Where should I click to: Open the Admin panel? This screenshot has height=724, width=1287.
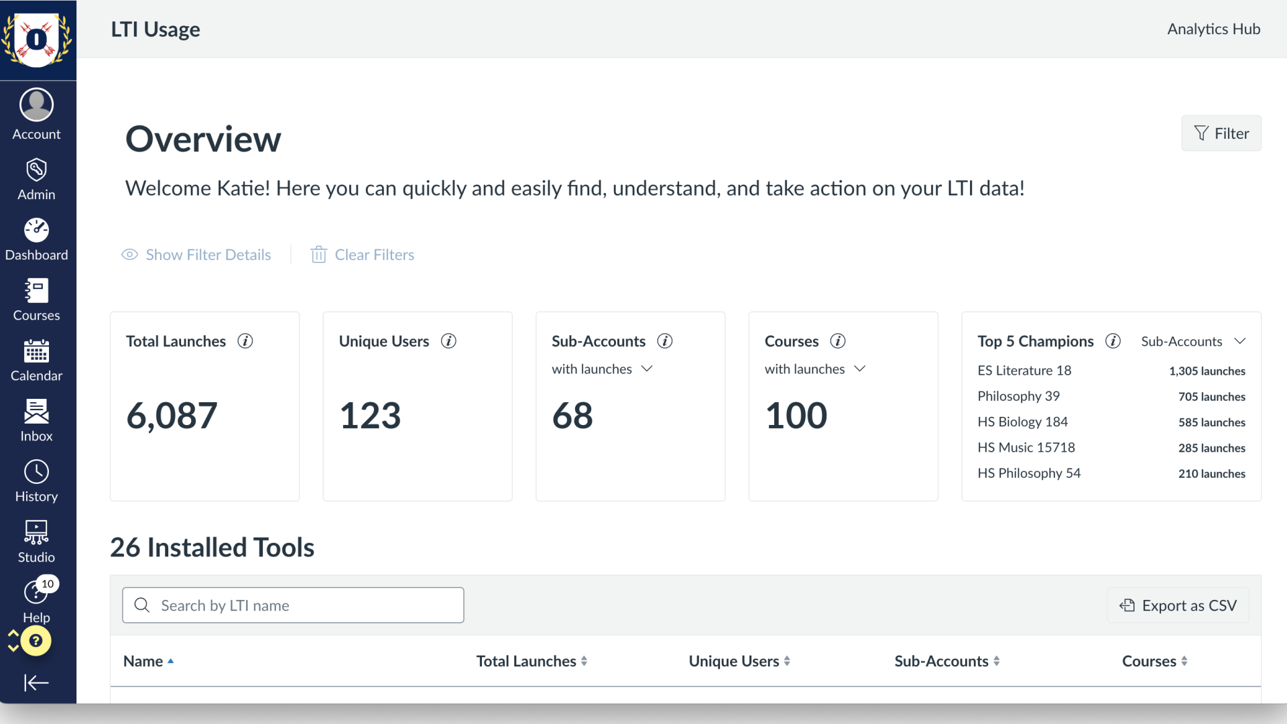pyautogui.click(x=36, y=178)
